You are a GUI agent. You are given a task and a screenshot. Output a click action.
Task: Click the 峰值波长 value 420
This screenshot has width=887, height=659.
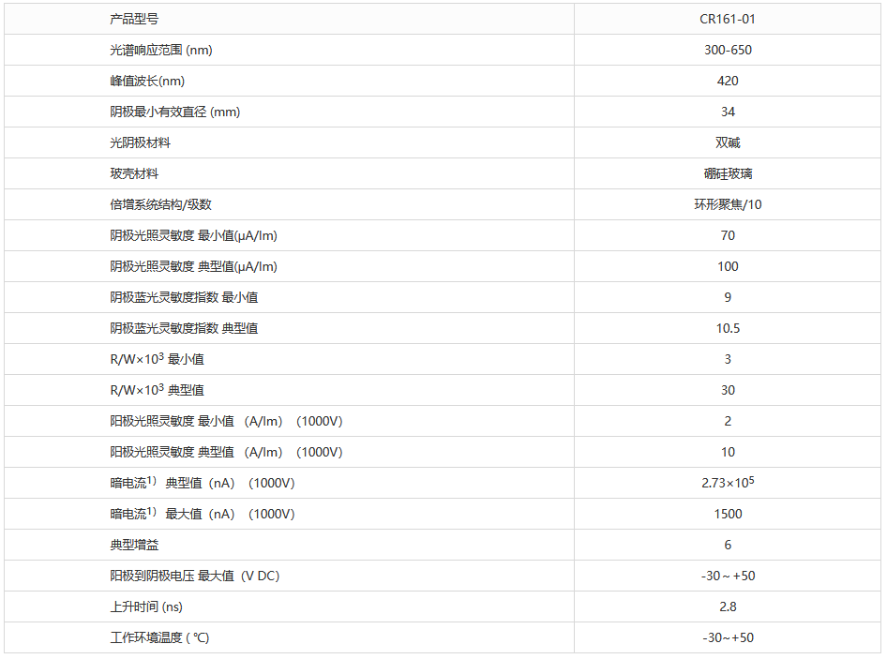(x=728, y=81)
